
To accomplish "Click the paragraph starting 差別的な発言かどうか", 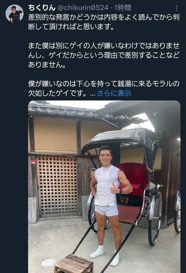I will [x=104, y=22].
